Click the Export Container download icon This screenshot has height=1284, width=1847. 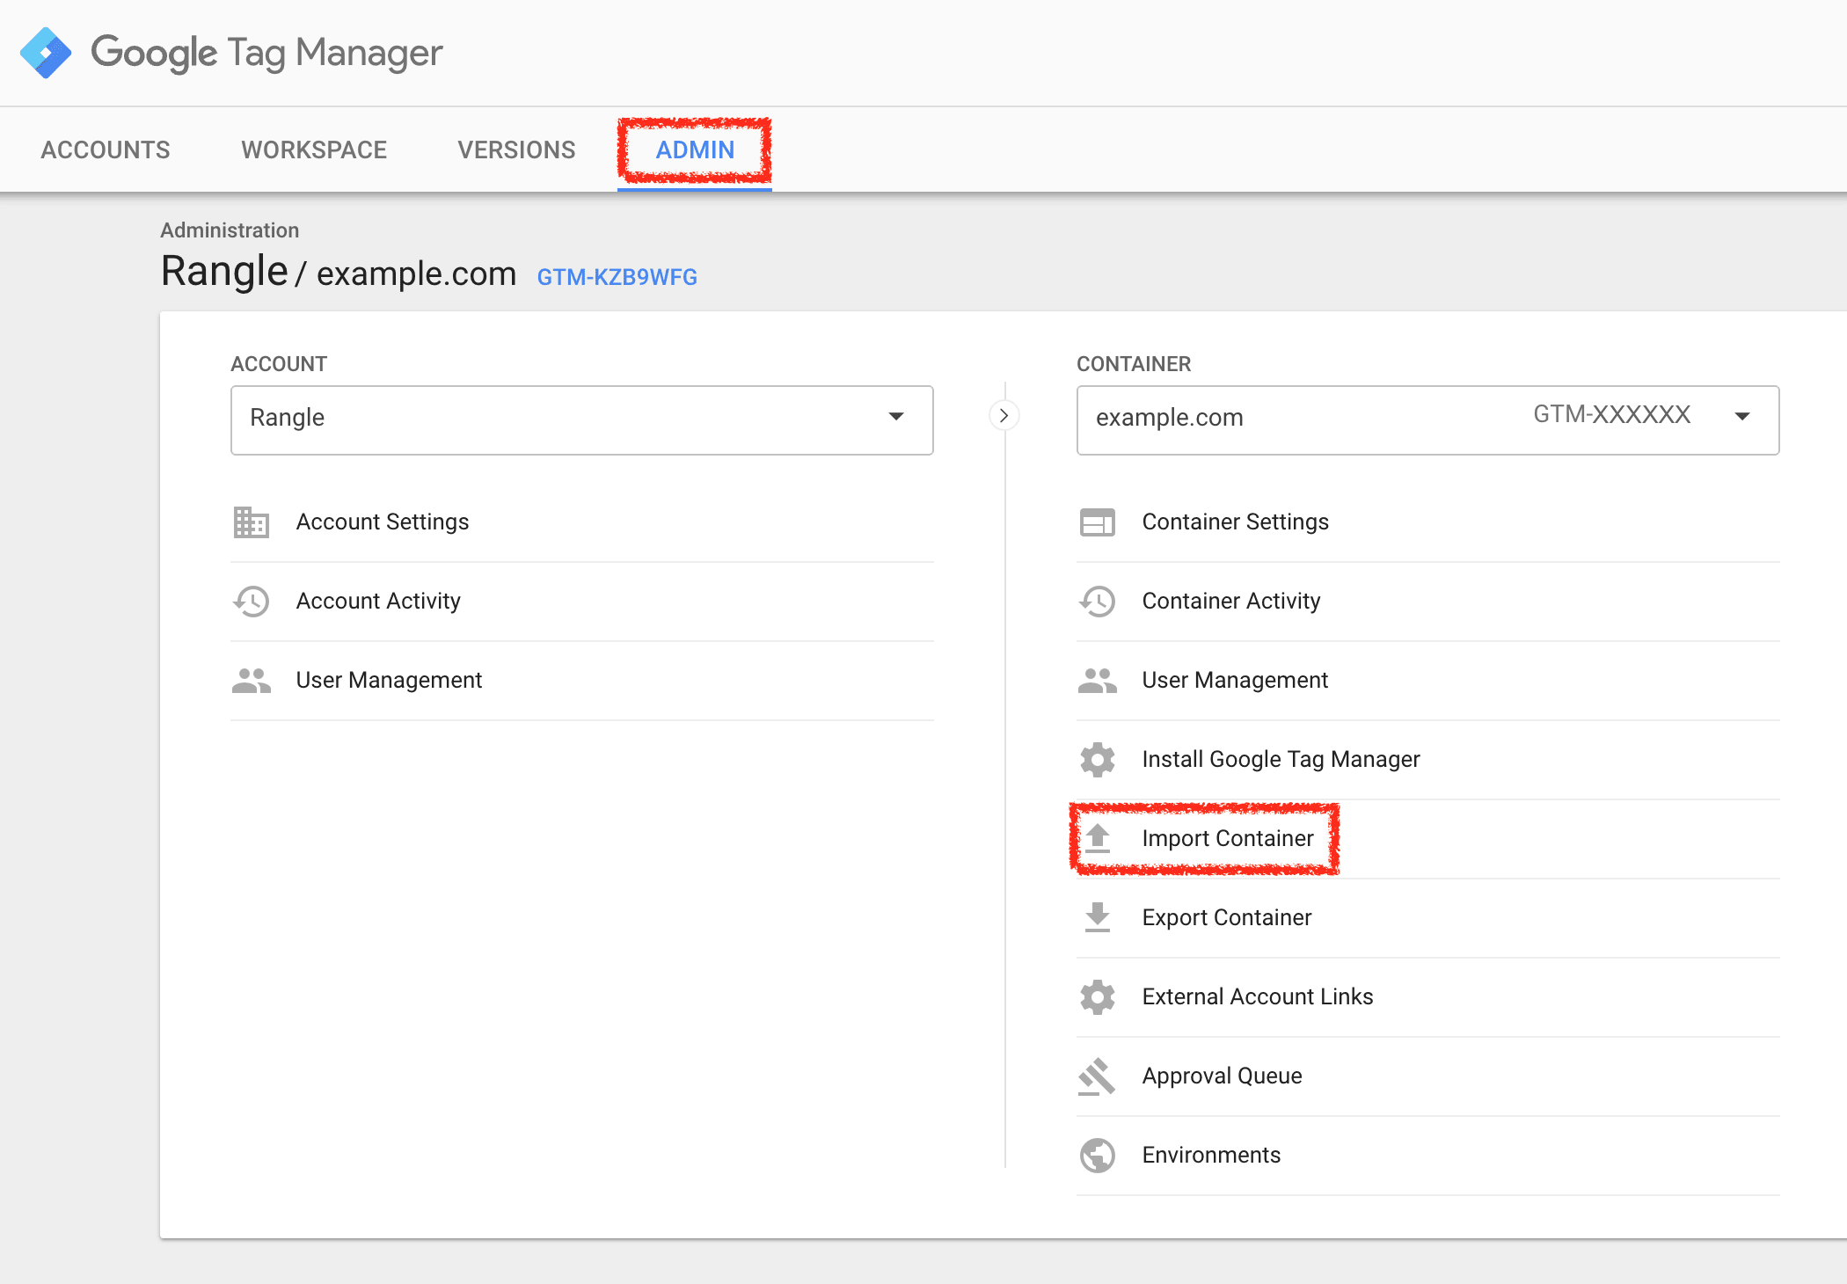tap(1098, 918)
